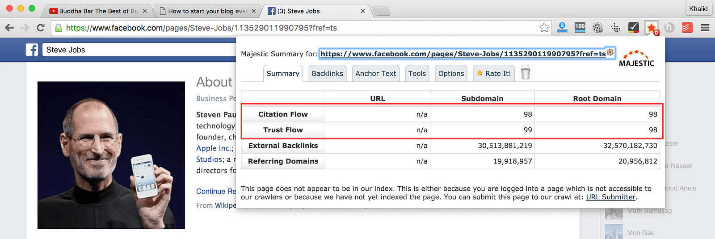Click root domain backlinks value 32,570,182,730
The width and height of the screenshot is (715, 239).
pyautogui.click(x=630, y=146)
